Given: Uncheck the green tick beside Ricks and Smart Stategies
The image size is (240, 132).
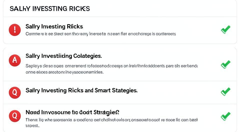Looking at the screenshot, I should tap(225, 91).
